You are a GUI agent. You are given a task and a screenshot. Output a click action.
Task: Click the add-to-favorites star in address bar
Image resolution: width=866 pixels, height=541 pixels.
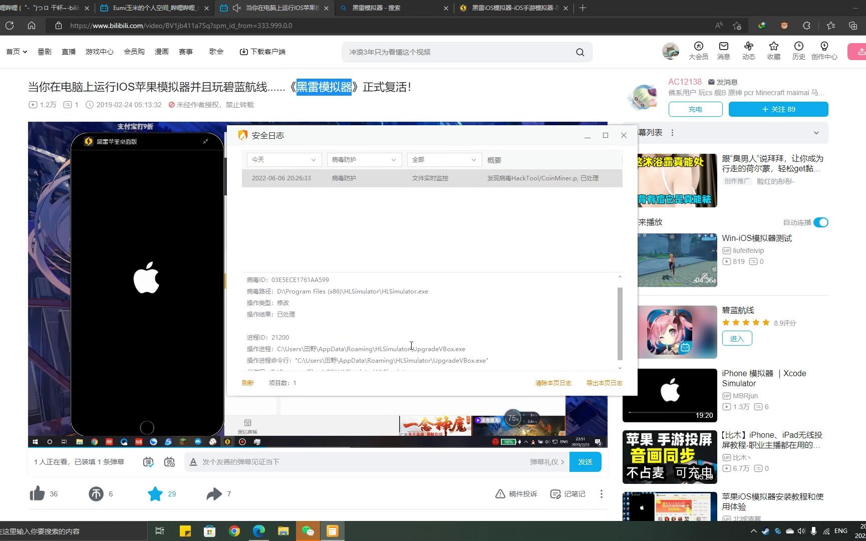click(x=737, y=26)
